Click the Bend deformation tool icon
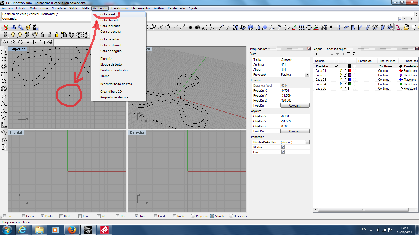This screenshot has height=235, width=419. tap(346, 27)
